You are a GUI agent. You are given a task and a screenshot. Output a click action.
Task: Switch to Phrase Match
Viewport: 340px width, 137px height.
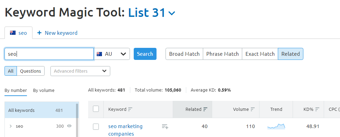(x=223, y=54)
